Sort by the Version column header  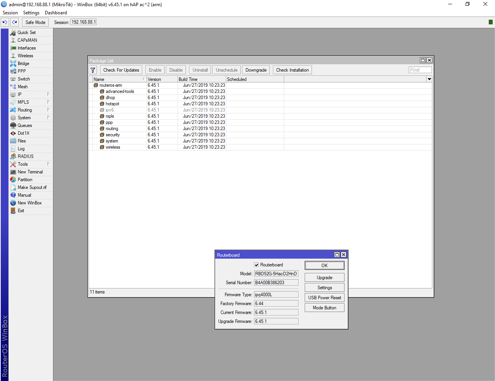(x=162, y=79)
